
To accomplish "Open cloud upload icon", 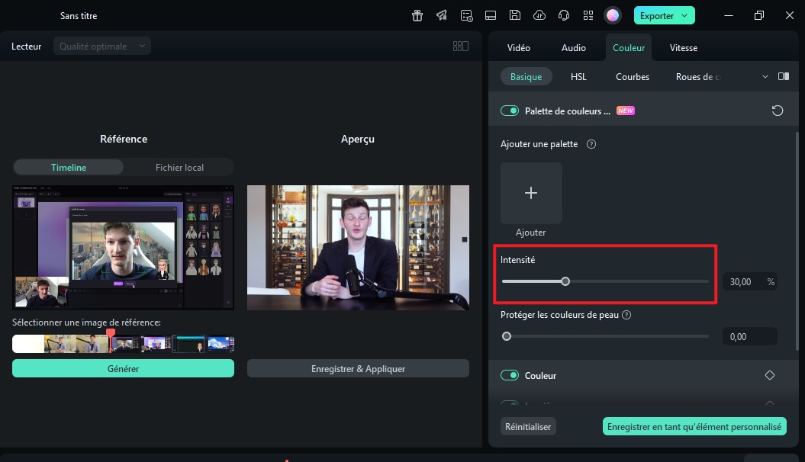I will pos(539,15).
